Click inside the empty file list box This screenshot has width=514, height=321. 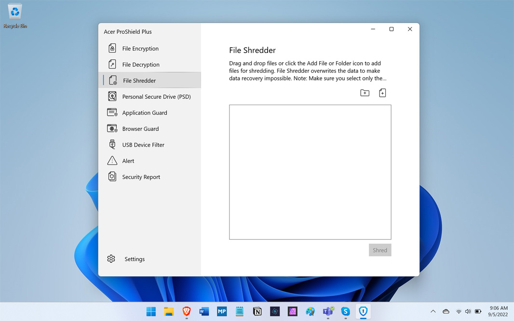tap(310, 172)
